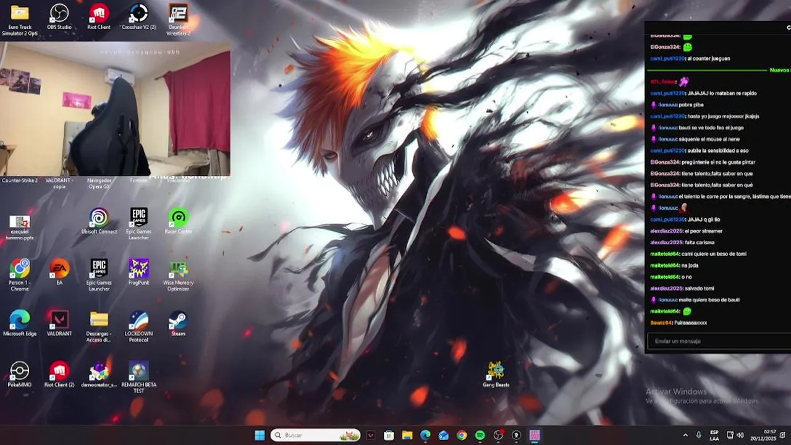Launch LOCKDOWN Protocol shortcut
791x445 pixels.
click(138, 326)
